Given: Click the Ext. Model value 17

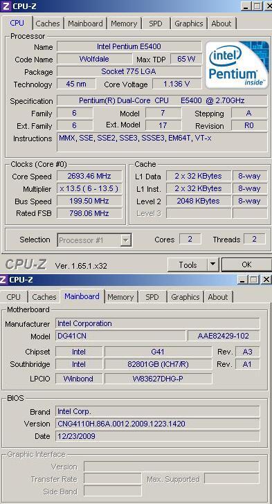Looking at the screenshot, I should (163, 125).
